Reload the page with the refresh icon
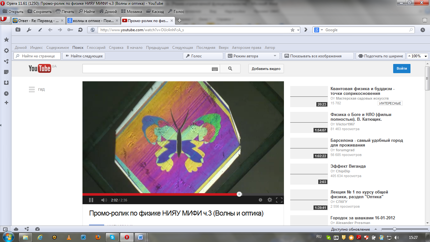 pyautogui.click(x=80, y=30)
